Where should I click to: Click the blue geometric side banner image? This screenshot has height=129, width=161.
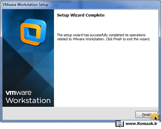[x=28, y=58]
